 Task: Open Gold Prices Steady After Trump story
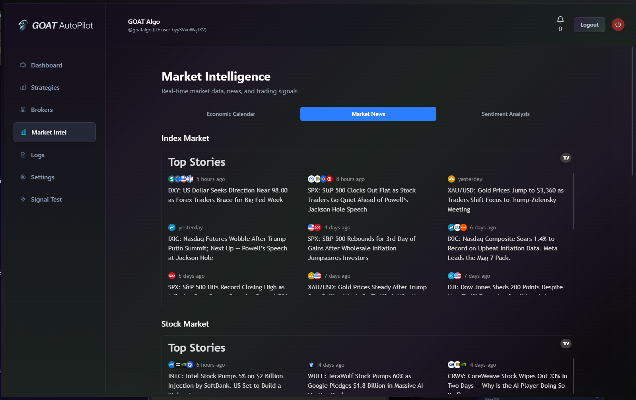[367, 290]
